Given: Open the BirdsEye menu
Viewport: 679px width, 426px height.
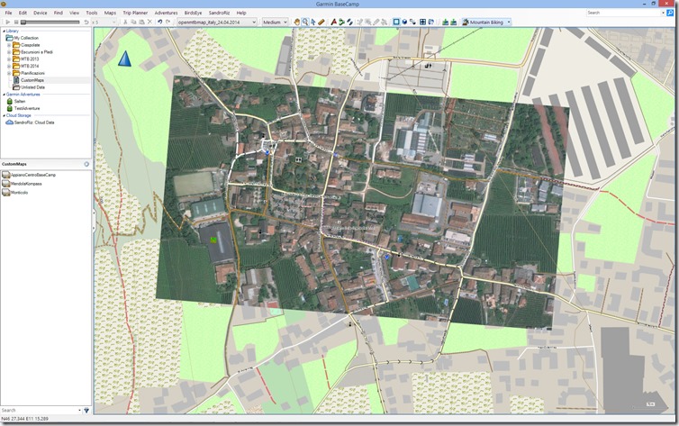Looking at the screenshot, I should [x=193, y=13].
